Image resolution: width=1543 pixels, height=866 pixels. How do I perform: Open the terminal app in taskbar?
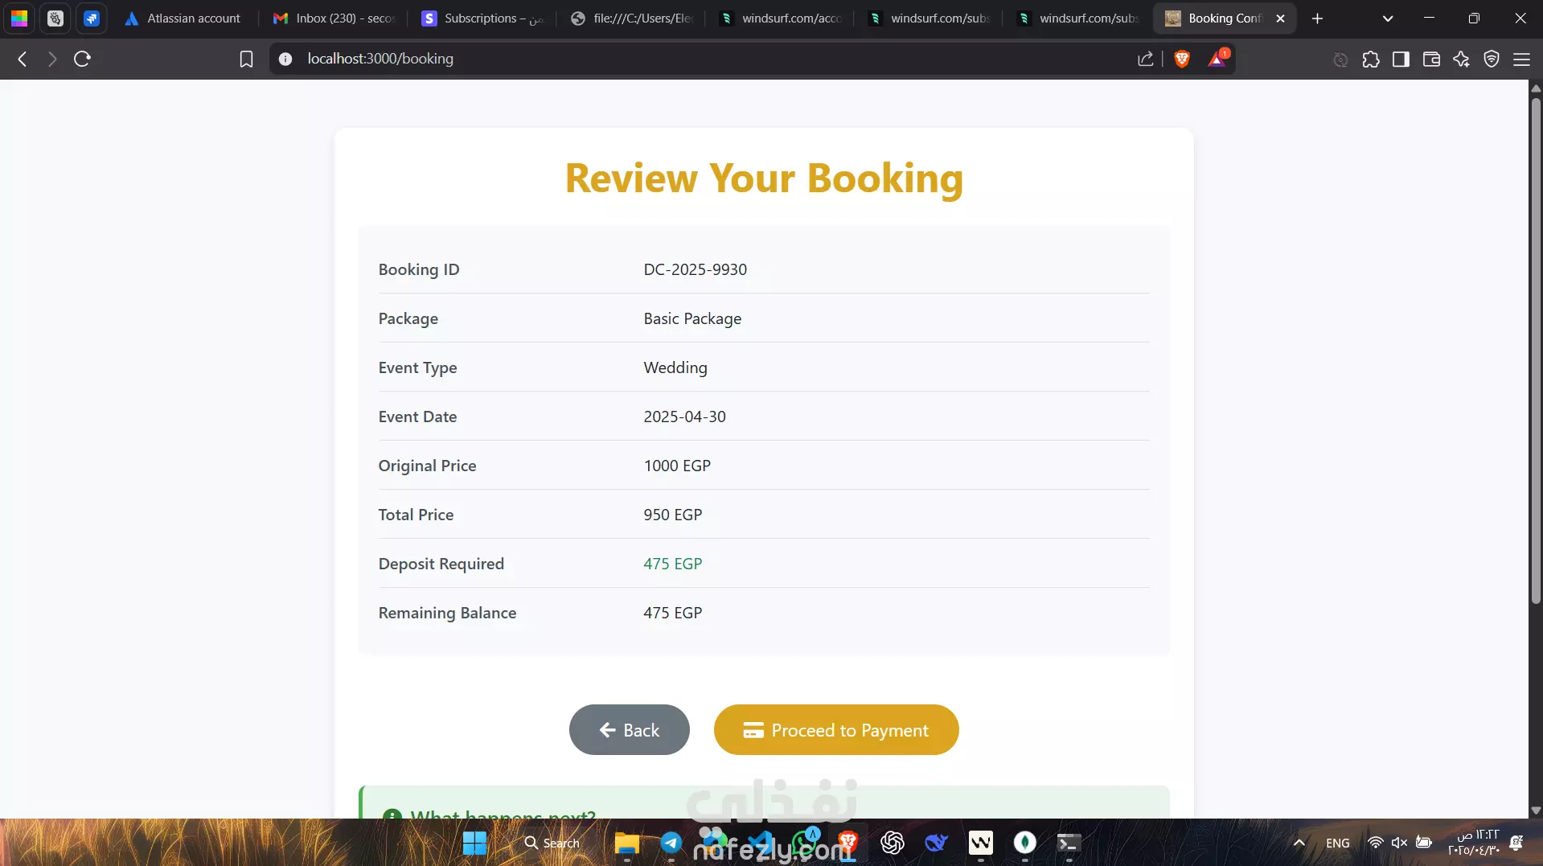[1069, 843]
